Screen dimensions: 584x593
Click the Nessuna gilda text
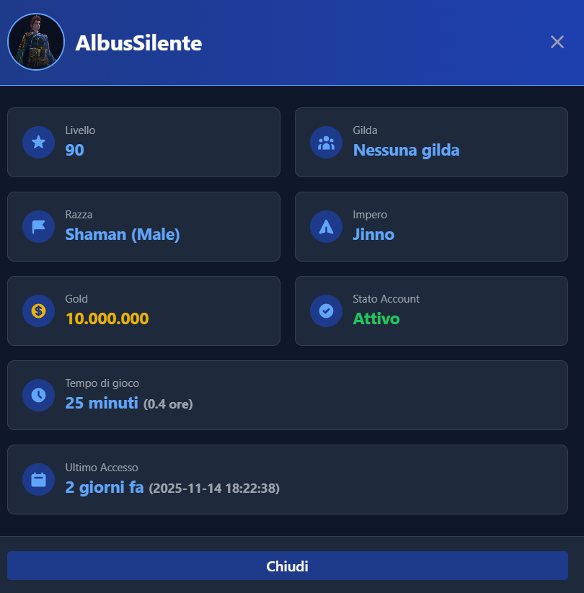(x=406, y=150)
